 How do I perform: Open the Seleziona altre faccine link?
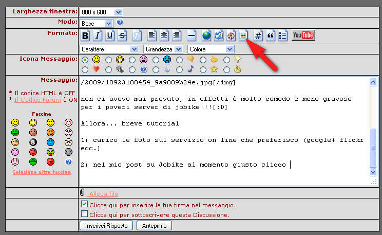[x=42, y=172]
